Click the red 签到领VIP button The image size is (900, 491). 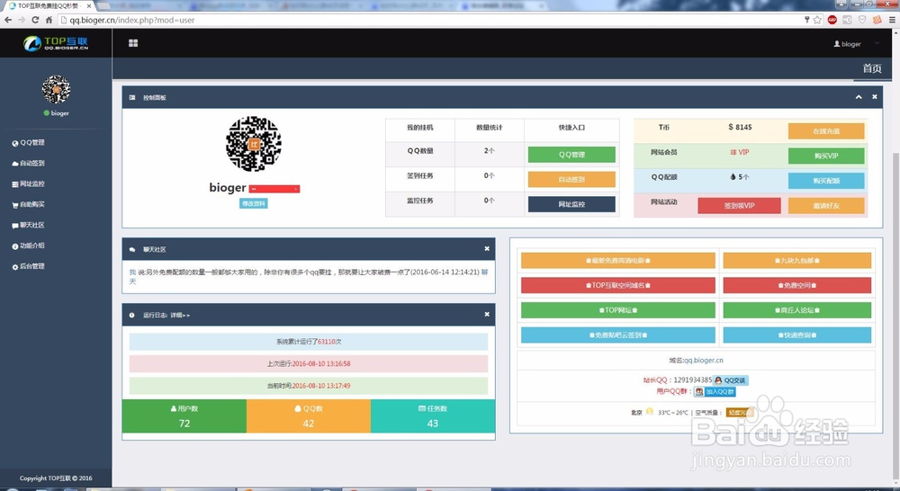739,205
